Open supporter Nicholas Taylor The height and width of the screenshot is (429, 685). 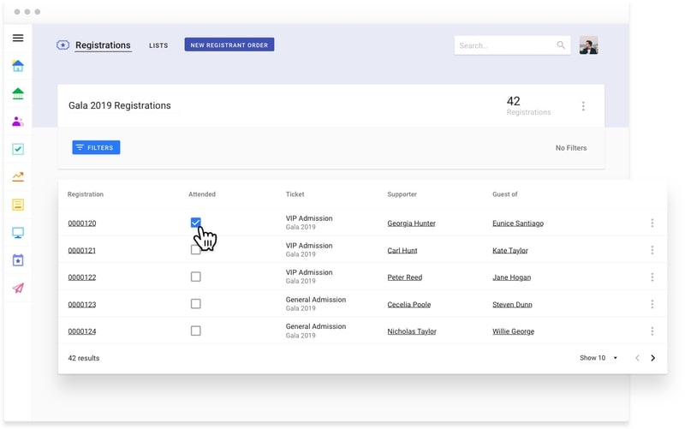[412, 331]
